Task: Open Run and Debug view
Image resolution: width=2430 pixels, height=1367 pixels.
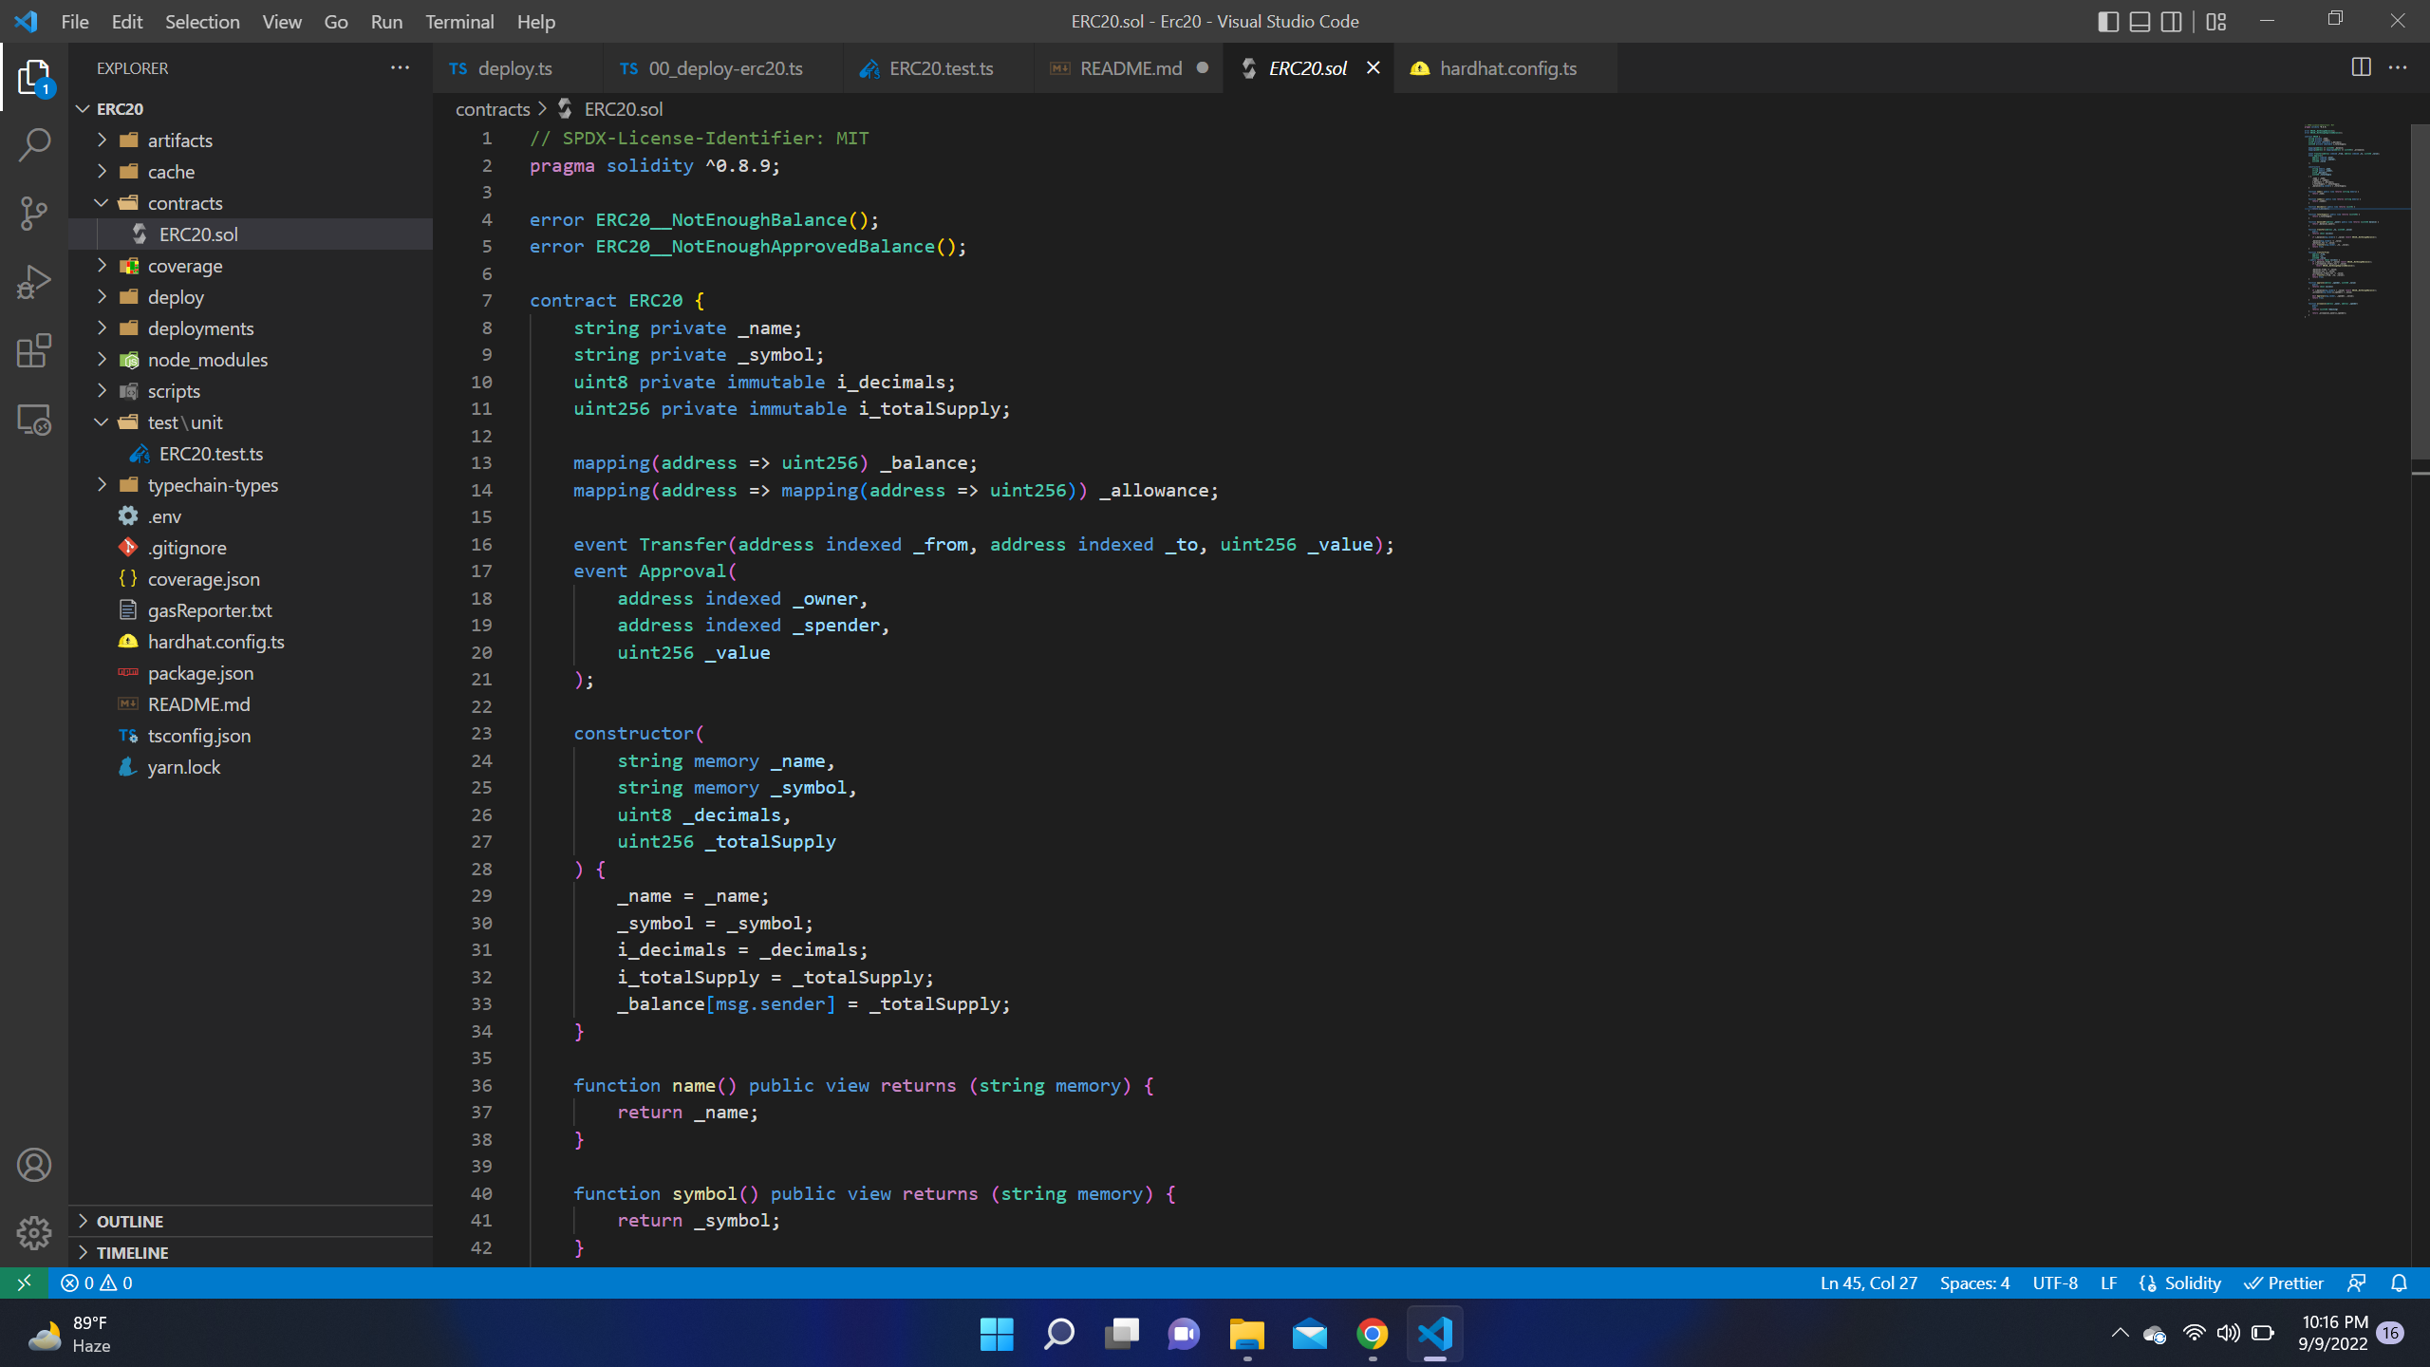Action: tap(34, 282)
